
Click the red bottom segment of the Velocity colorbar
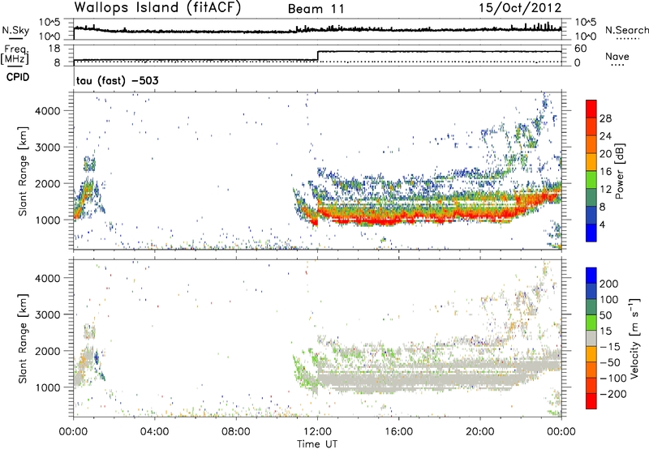[591, 401]
